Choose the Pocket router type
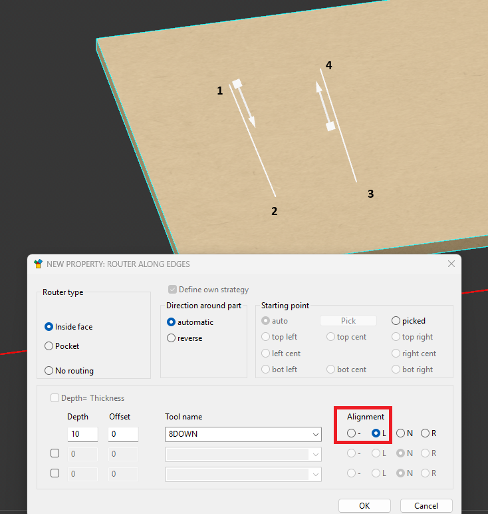 tap(49, 346)
